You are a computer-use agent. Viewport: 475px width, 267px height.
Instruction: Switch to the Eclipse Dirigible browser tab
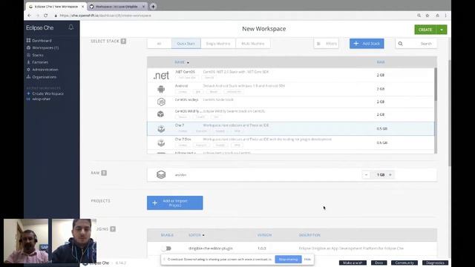point(117,7)
